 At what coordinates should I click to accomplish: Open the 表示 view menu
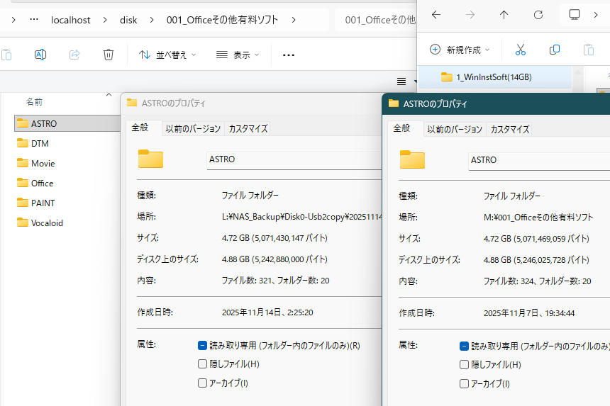[x=238, y=55]
